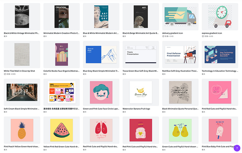Image resolution: width=242 pixels, height=153 pixels.
Task: Open the express gradient icon clock thumbnail
Action: [220, 16]
